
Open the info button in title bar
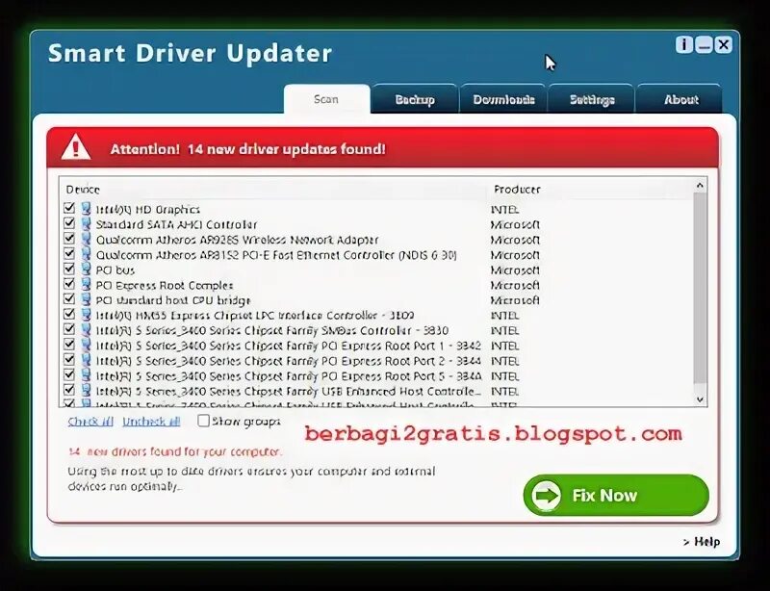pyautogui.click(x=684, y=44)
